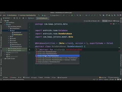Open the Google Pixel 4 device dropdown

(55, 15)
